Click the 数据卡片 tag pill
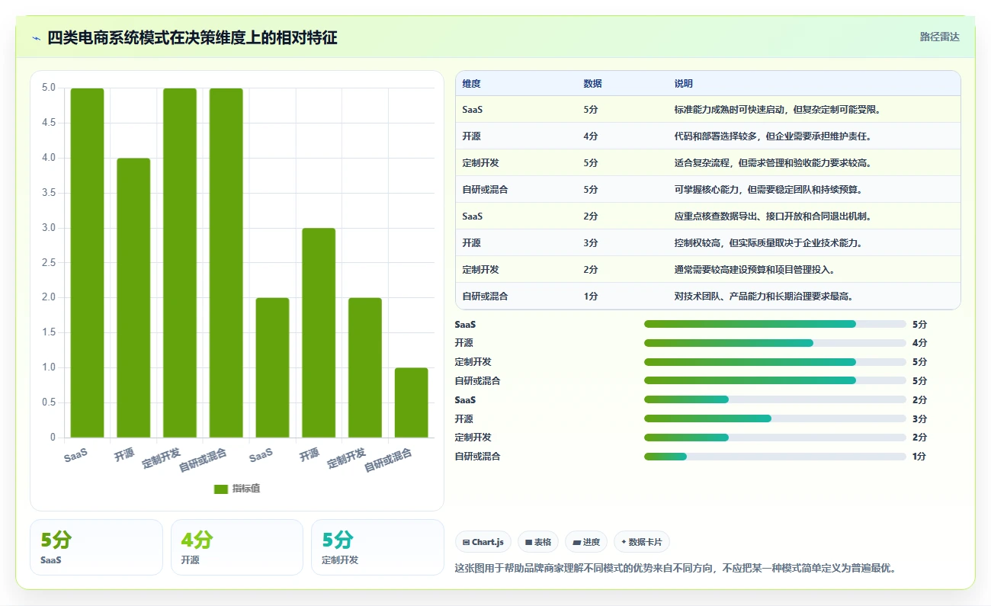 [x=642, y=542]
